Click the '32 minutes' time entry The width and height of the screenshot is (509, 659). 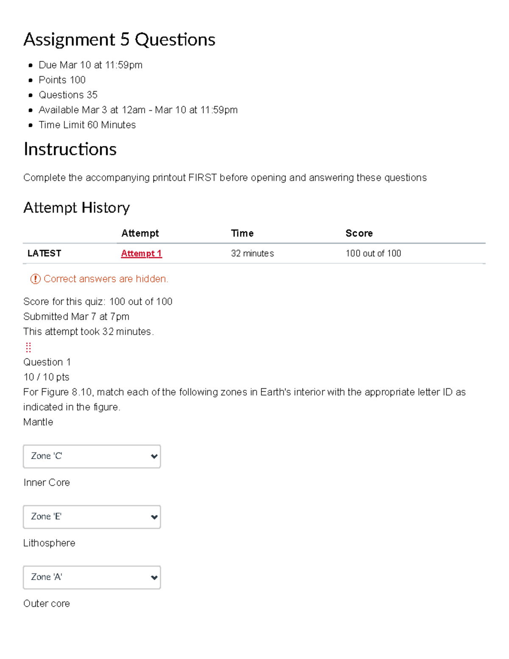(252, 253)
